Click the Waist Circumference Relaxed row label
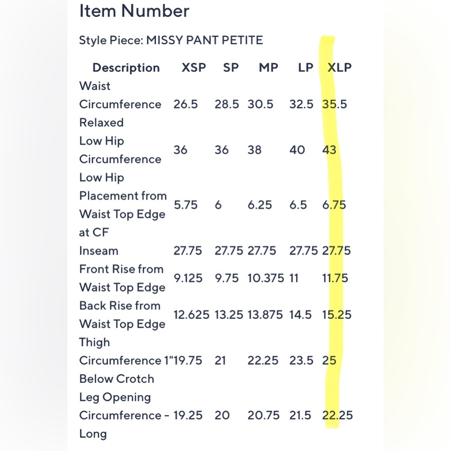The image size is (451, 451). [120, 104]
